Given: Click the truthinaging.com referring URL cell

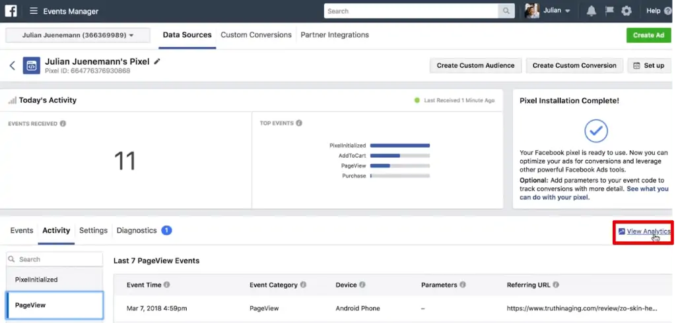Looking at the screenshot, I should [x=582, y=308].
